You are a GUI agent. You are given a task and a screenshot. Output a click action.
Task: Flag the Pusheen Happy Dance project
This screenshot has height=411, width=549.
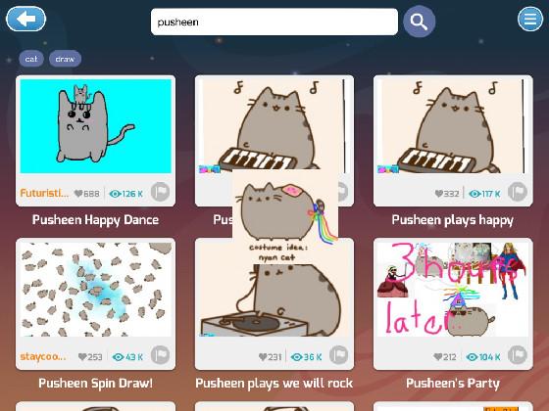click(161, 192)
